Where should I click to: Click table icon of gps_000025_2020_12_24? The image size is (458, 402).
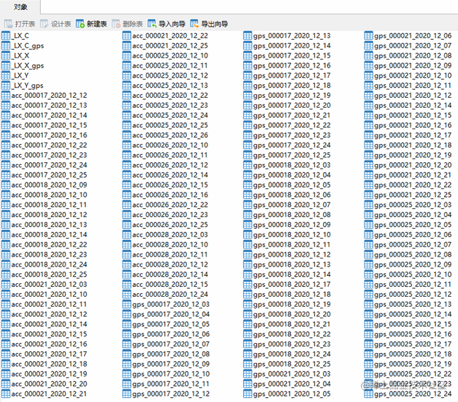[x=369, y=394]
